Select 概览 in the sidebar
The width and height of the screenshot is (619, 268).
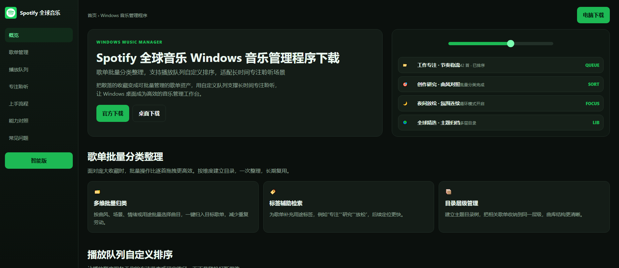tap(39, 35)
